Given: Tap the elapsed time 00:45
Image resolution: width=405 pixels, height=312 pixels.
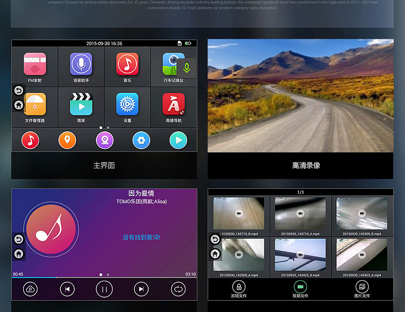Looking at the screenshot, I should pos(18,274).
